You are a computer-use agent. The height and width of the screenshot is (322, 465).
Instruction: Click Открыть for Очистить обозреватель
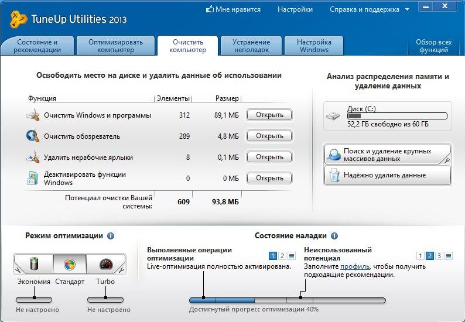269,136
